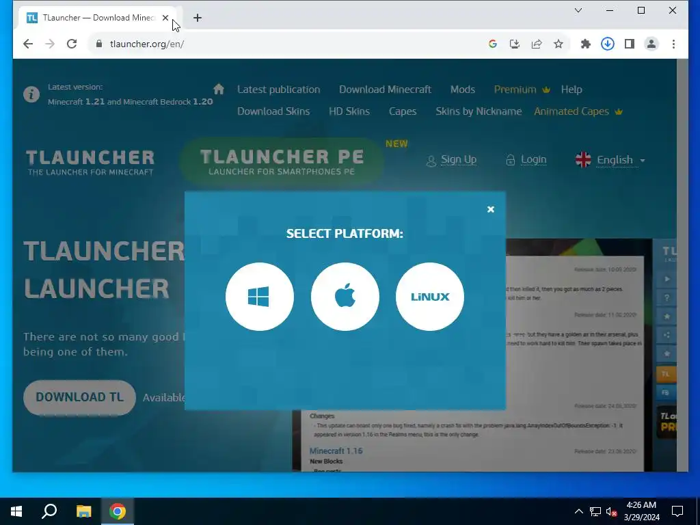Open the tab search dropdown arrow
700x525 pixels.
pos(578,10)
